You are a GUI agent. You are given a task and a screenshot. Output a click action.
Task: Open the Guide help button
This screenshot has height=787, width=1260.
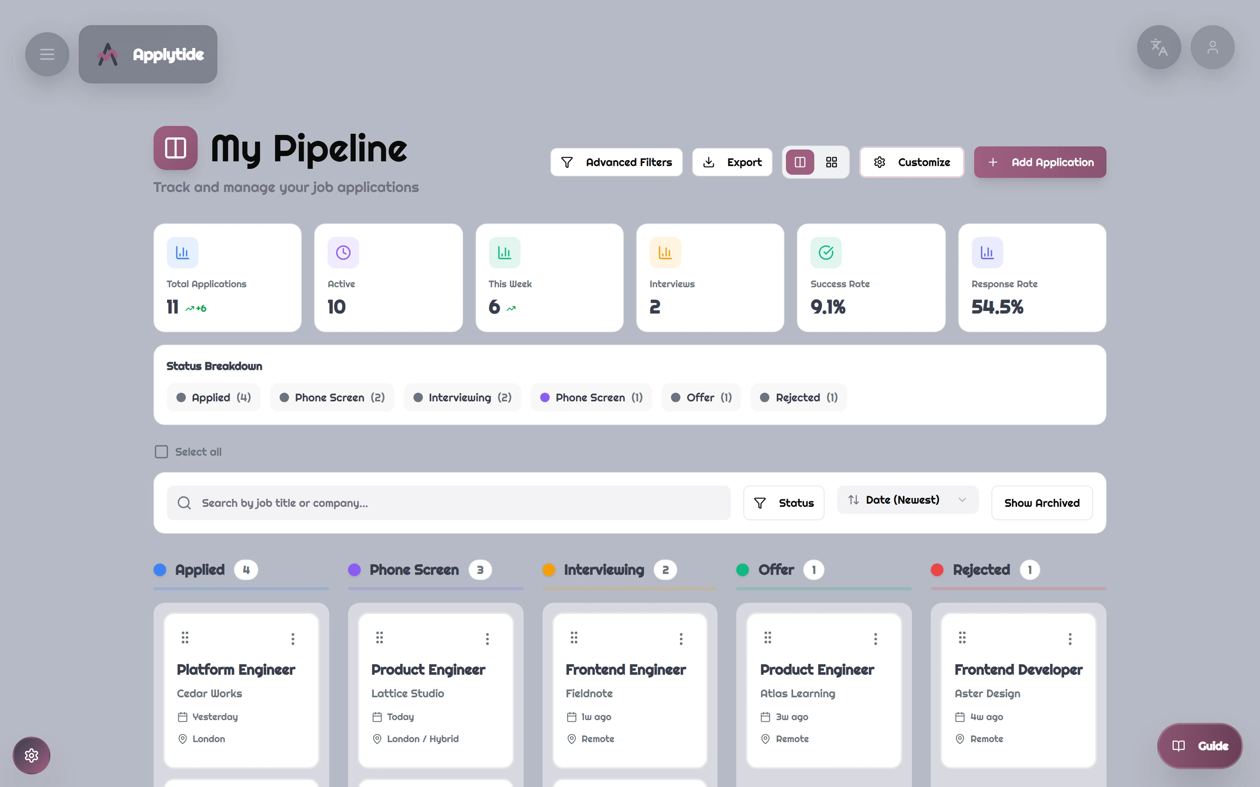click(1200, 746)
